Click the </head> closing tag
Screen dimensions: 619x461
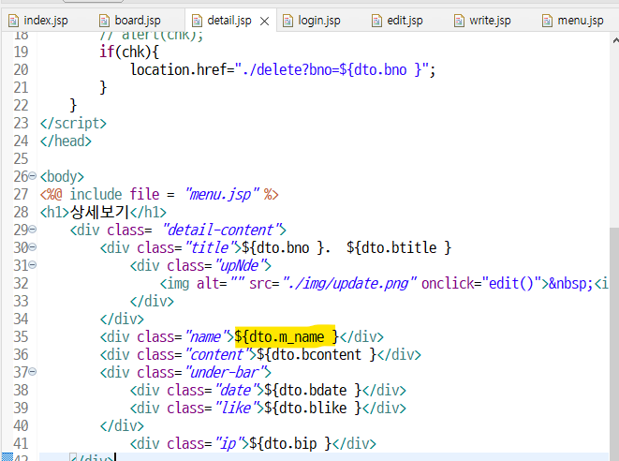(66, 141)
